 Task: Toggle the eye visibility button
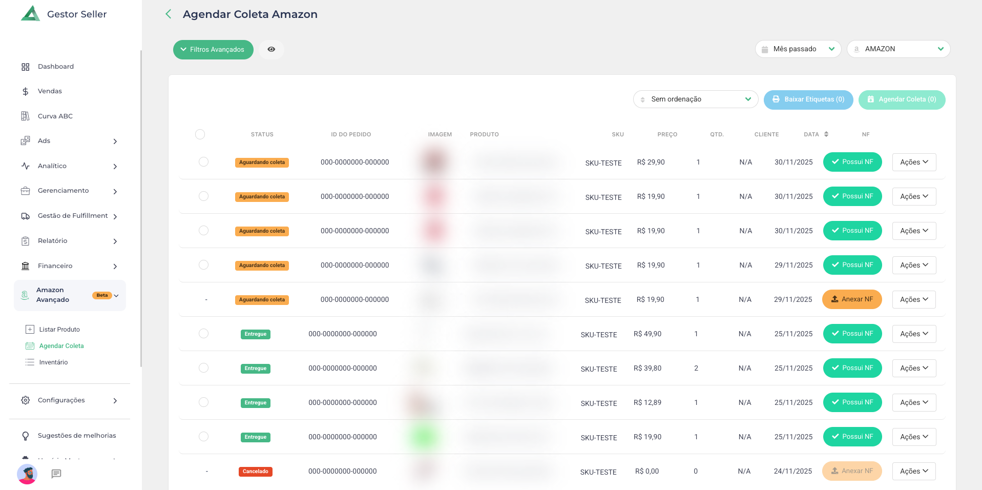pyautogui.click(x=271, y=50)
